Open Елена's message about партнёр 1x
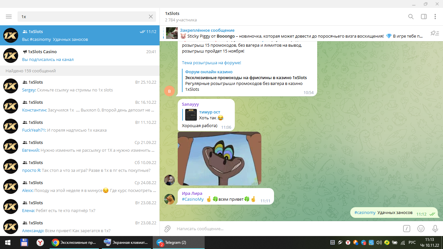The width and height of the screenshot is (443, 249). click(x=80, y=207)
